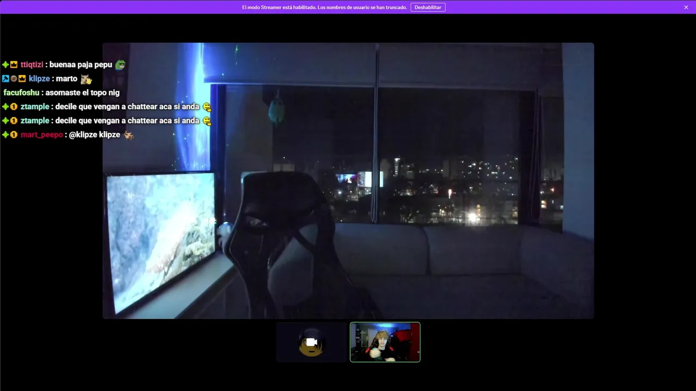
Task: Click the number 1 badge next to mart_peepo
Action: point(14,135)
